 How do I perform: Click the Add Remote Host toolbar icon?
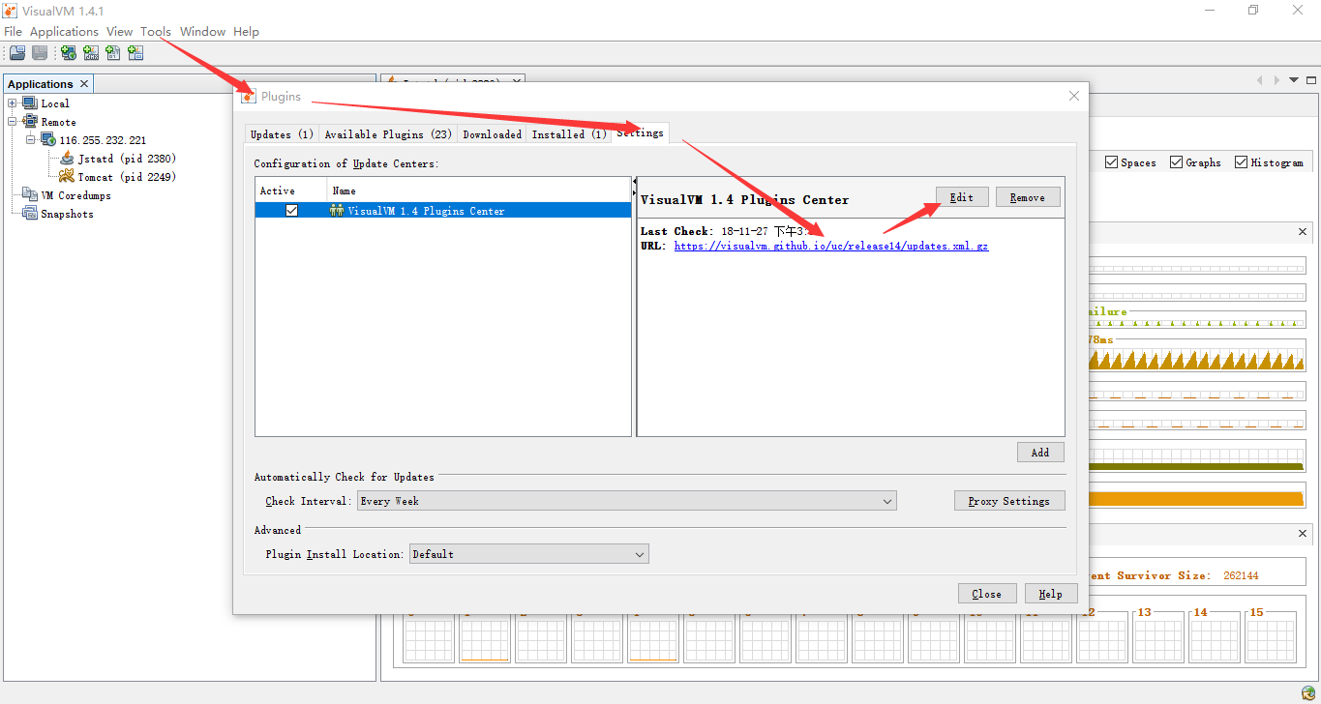point(68,53)
